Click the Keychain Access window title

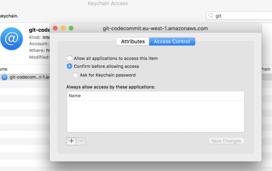108,4
